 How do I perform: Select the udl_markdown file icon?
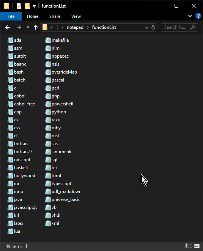pos(48,191)
